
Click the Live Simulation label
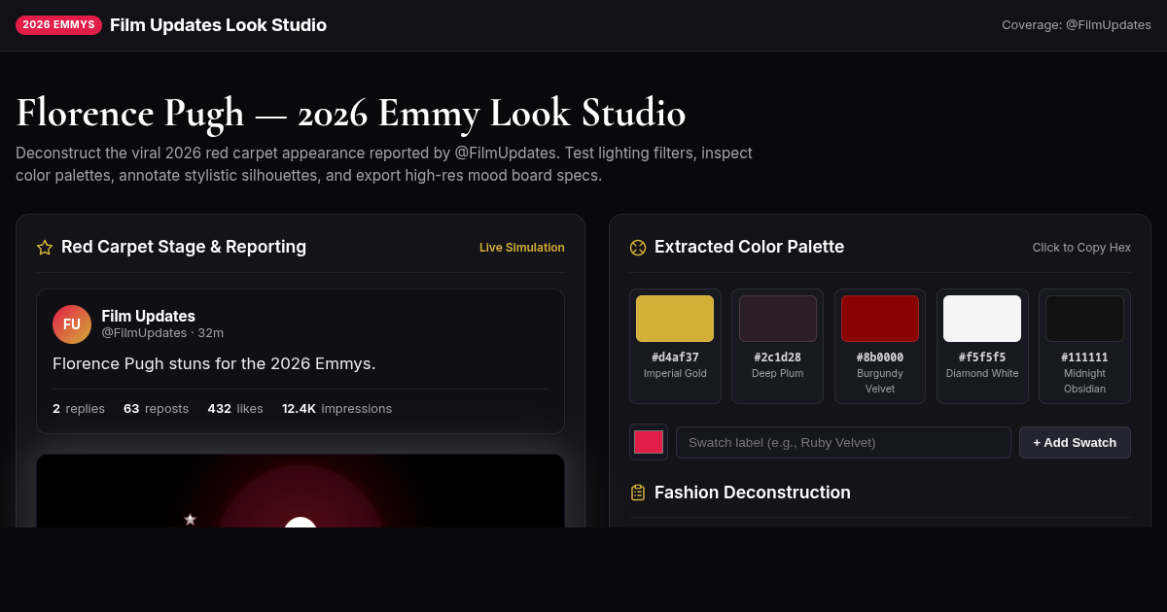click(x=522, y=248)
